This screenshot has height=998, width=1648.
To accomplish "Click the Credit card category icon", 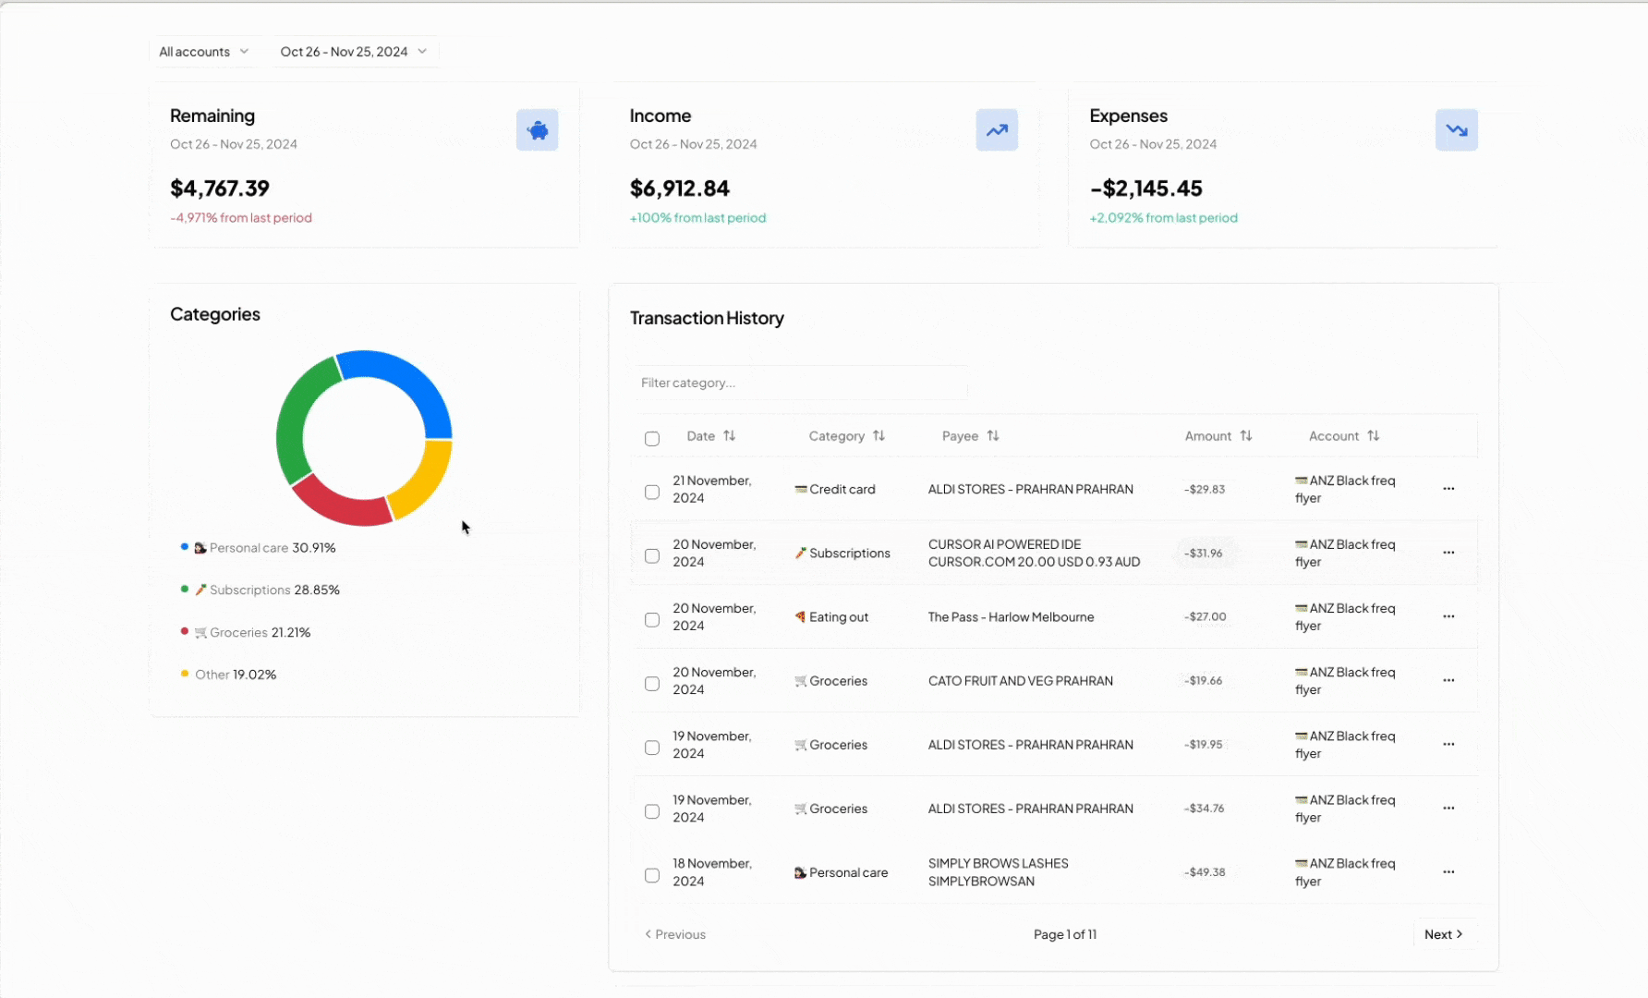I will pos(801,489).
